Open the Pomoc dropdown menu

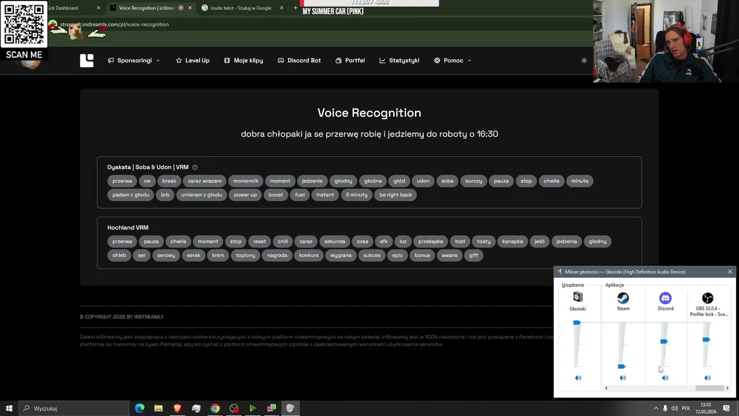(453, 61)
